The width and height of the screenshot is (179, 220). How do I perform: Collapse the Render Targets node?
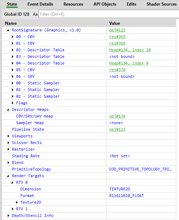(8, 176)
